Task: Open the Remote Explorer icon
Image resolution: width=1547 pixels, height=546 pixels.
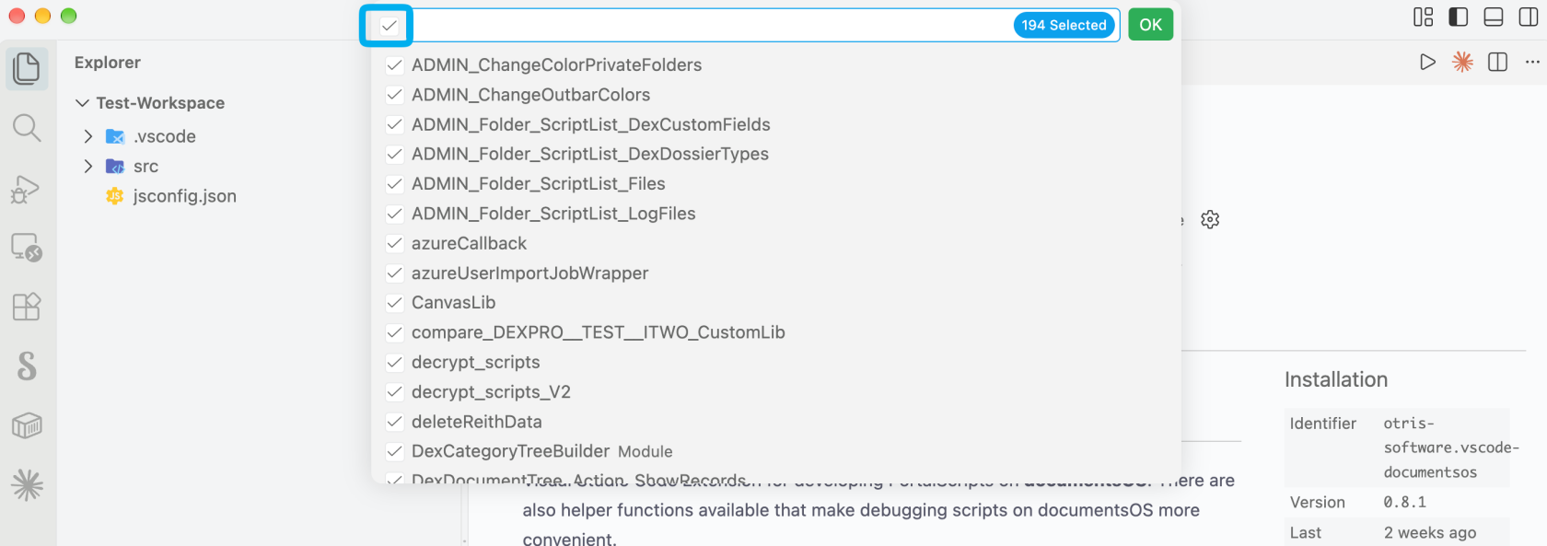Action: (x=27, y=248)
